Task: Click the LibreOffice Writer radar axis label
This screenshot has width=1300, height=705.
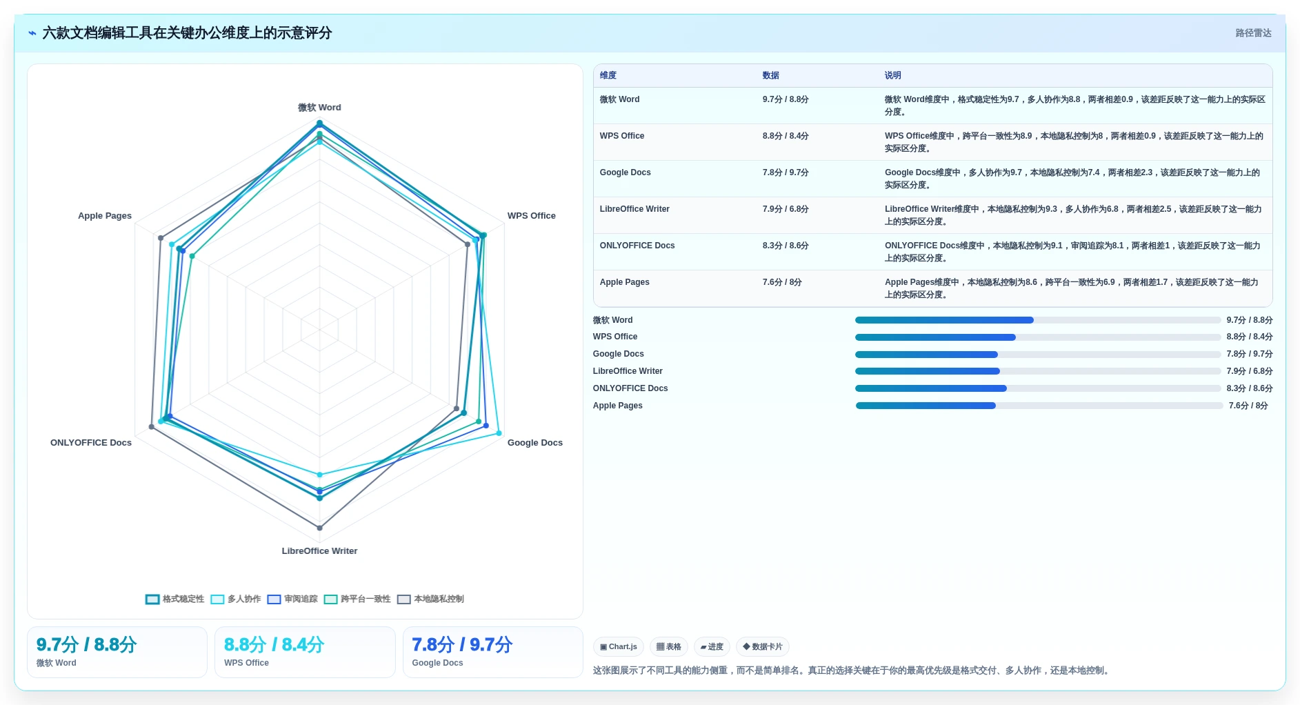Action: (x=319, y=551)
